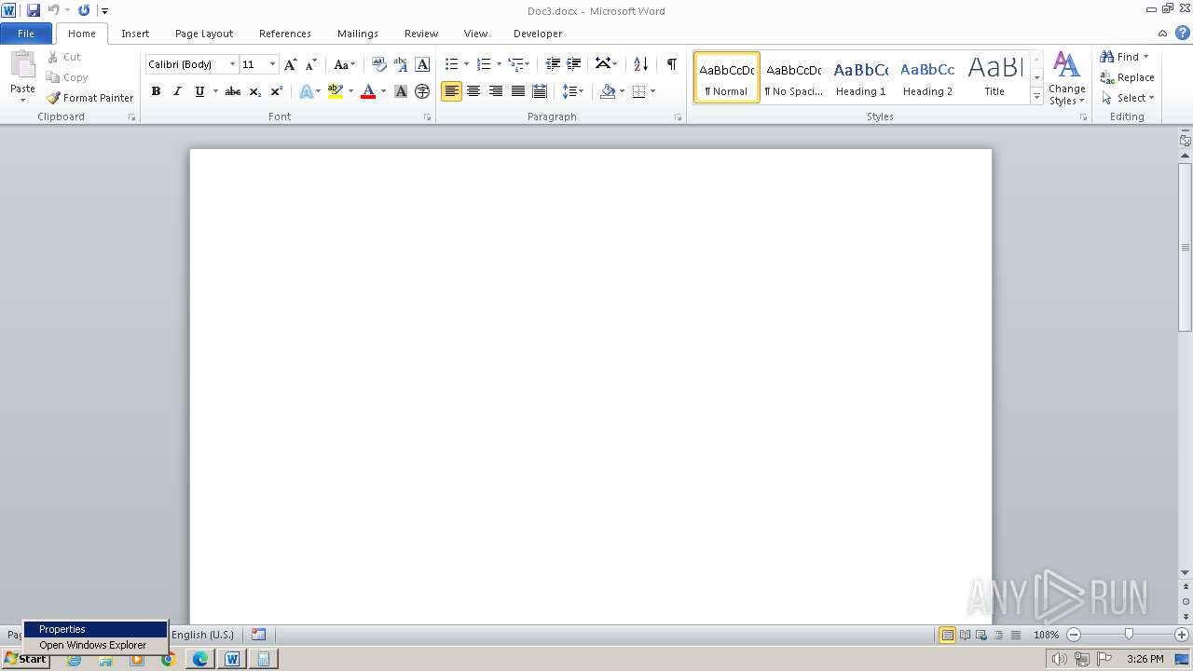Screen dimensions: 1193x671
Task: Switch to Web Layout view
Action: (x=981, y=635)
